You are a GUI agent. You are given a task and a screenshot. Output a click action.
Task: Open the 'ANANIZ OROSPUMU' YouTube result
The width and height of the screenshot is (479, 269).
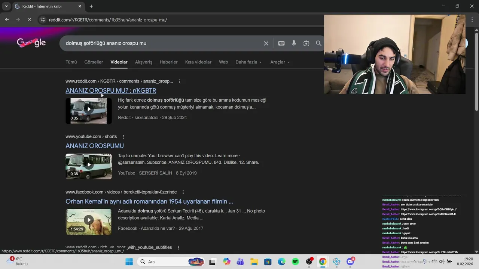(95, 146)
